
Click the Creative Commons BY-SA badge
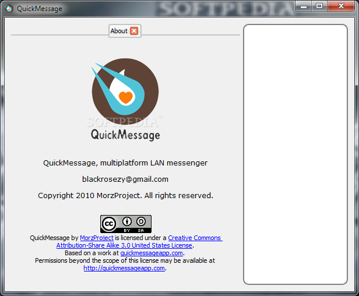click(126, 224)
